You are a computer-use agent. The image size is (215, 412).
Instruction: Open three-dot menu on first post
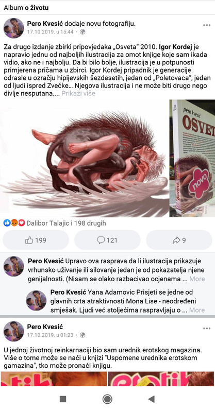[x=207, y=25]
